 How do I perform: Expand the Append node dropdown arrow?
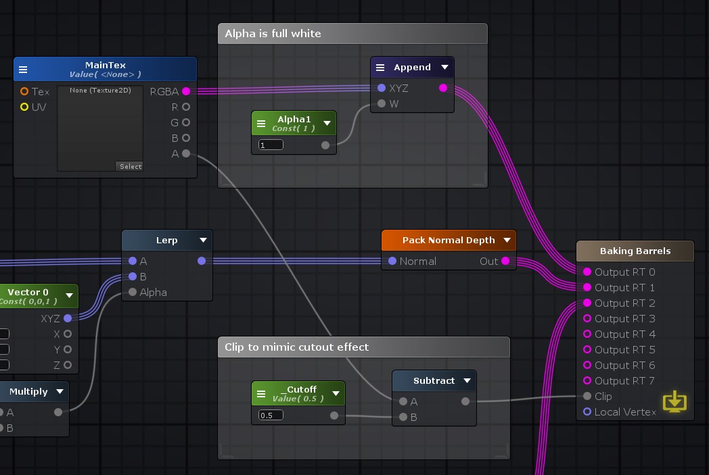point(444,68)
